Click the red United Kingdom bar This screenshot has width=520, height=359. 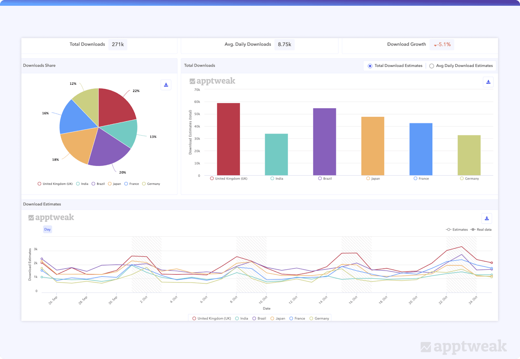pos(228,139)
